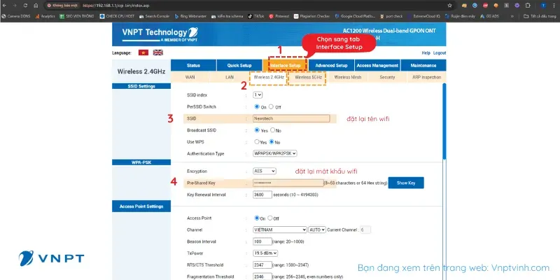Go to the Wireless Mesh sub-tab
The height and width of the screenshot is (280, 560).
coord(348,77)
